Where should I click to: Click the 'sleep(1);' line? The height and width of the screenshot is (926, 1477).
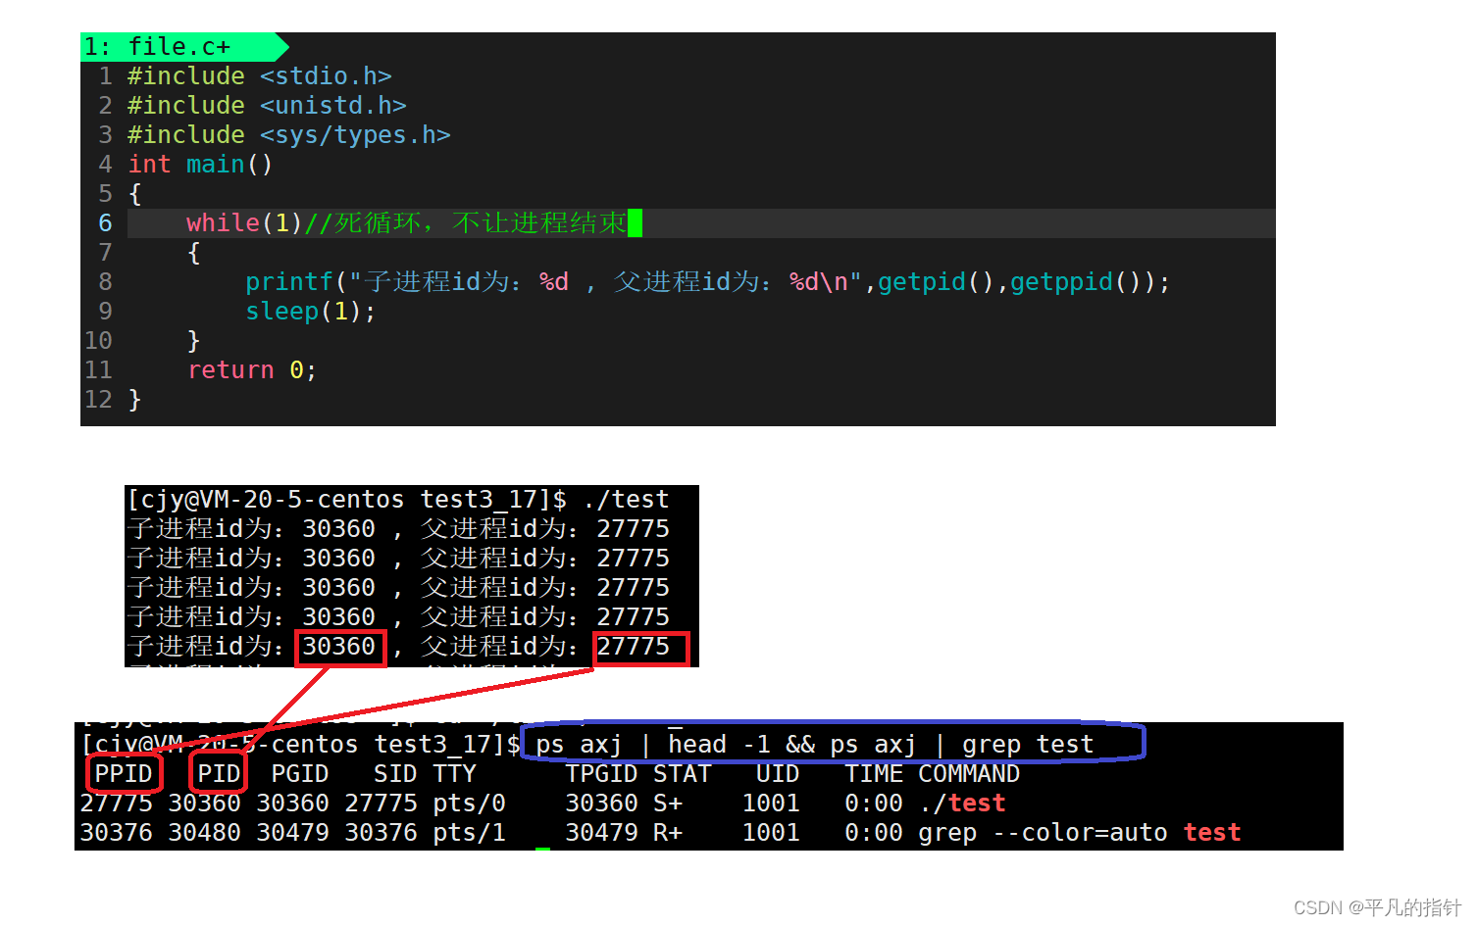pos(311,311)
